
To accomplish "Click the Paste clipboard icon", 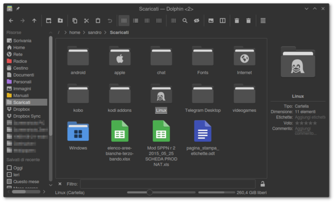I will (x=98, y=21).
